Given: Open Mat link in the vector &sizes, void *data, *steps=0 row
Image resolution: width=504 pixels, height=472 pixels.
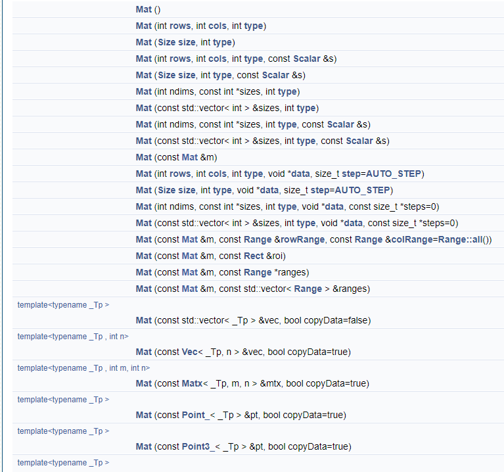Looking at the screenshot, I should point(143,223).
